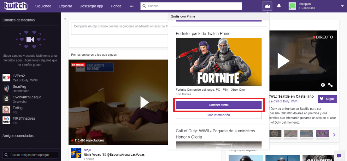Expand the user account dropdown arrow
The width and height of the screenshot is (347, 161).
pos(342,6)
